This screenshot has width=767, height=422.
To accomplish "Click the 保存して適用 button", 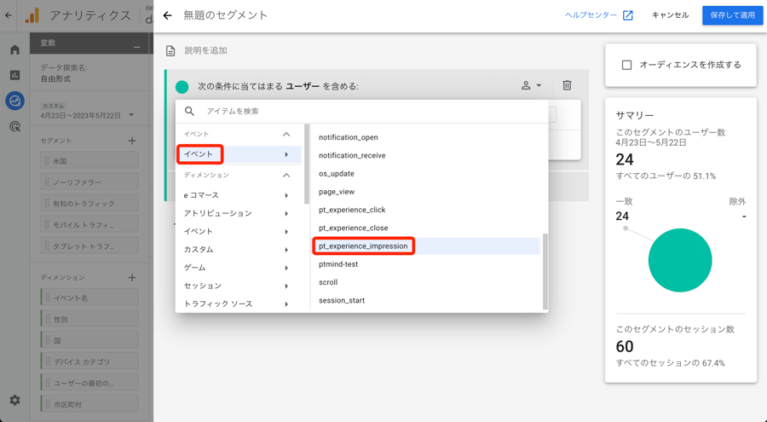I will click(732, 15).
